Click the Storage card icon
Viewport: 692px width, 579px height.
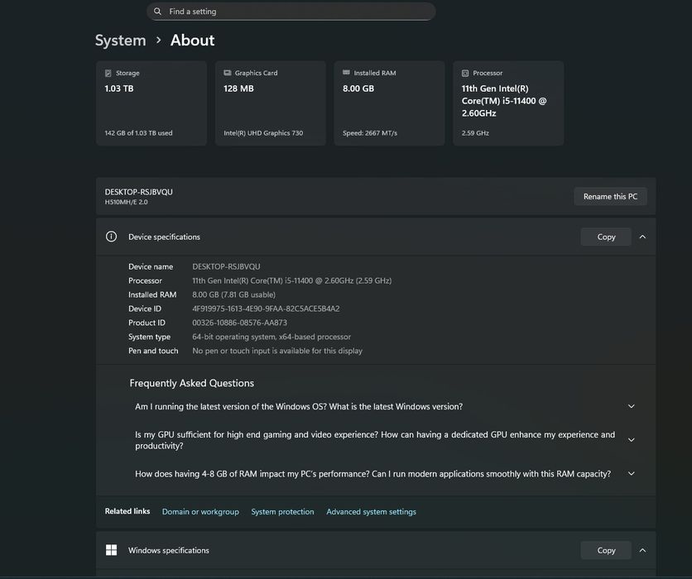tap(108, 74)
